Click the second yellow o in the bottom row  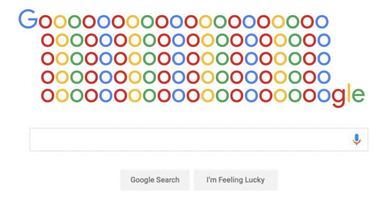click(135, 96)
